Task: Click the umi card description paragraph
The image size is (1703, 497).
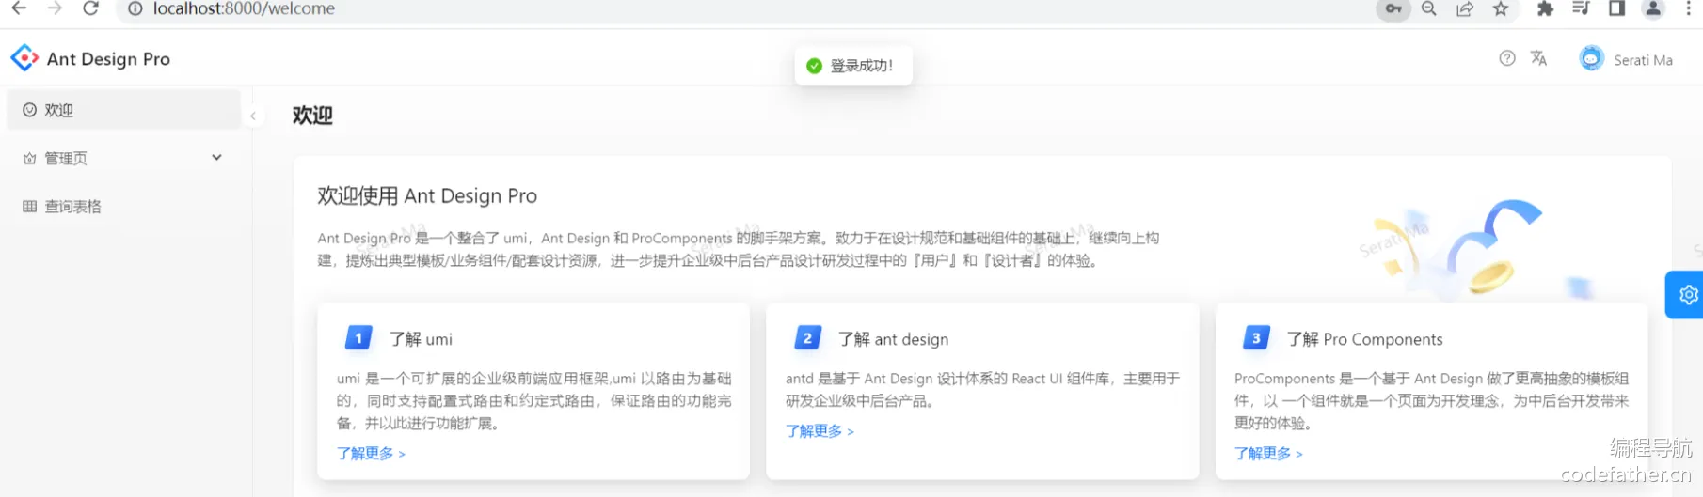Action: pyautogui.click(x=534, y=400)
